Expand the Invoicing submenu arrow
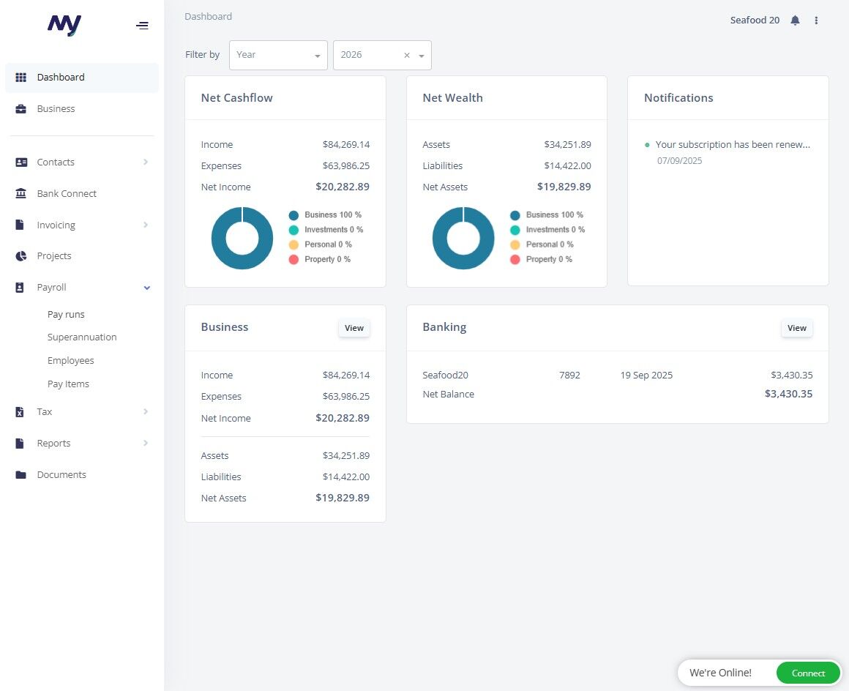849x691 pixels. coord(146,225)
